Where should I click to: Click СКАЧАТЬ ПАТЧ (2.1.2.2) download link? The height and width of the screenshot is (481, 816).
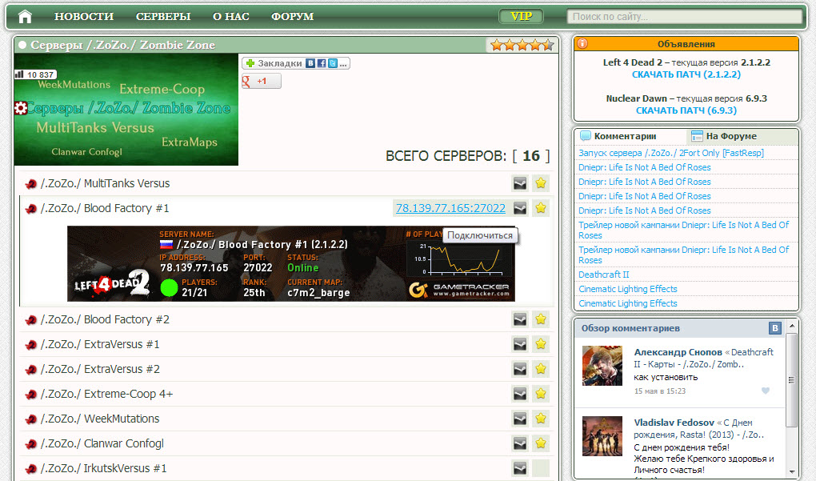tap(686, 74)
